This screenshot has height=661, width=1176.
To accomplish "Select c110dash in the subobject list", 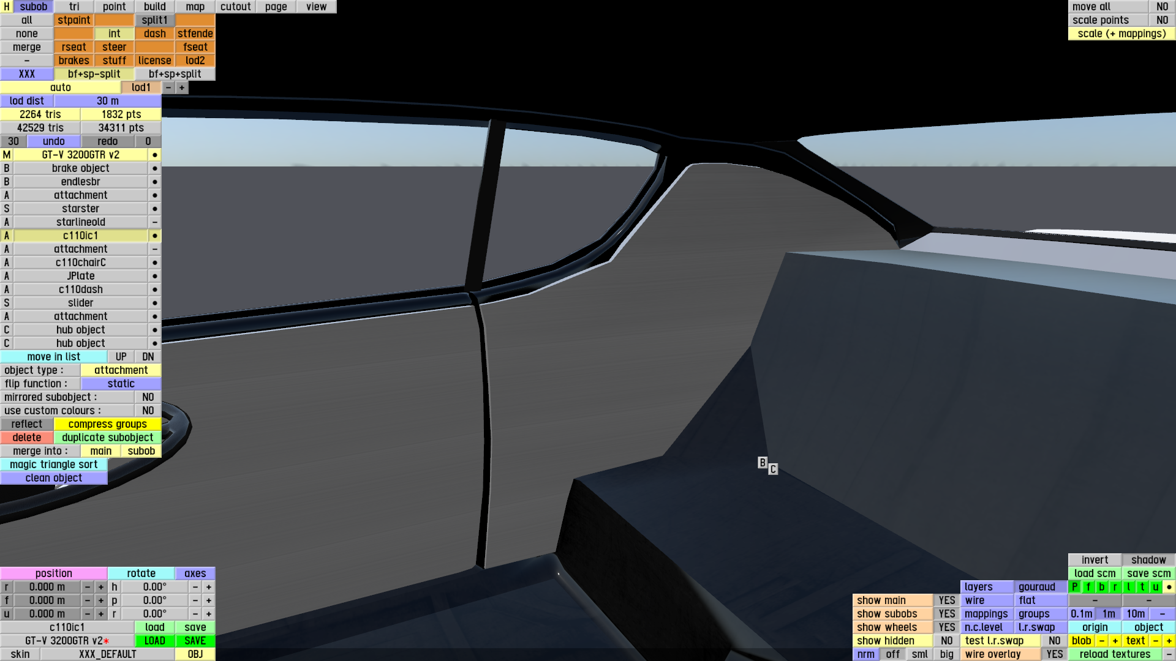I will [80, 289].
